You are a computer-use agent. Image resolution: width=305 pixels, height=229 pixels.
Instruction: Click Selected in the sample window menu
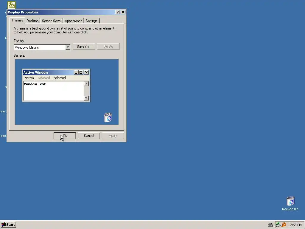click(60, 78)
